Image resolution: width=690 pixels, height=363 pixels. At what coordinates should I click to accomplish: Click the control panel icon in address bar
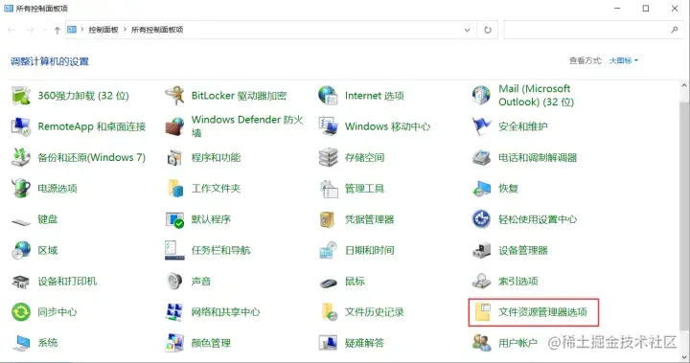point(72,30)
